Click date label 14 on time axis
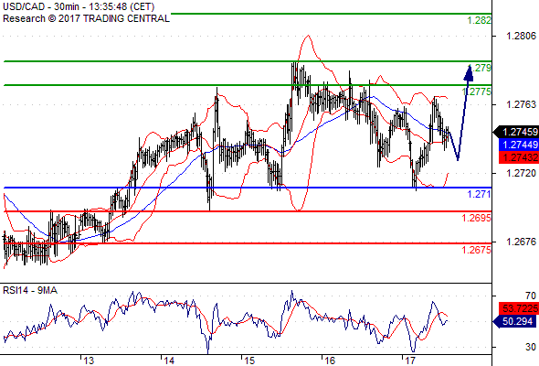 [169, 361]
